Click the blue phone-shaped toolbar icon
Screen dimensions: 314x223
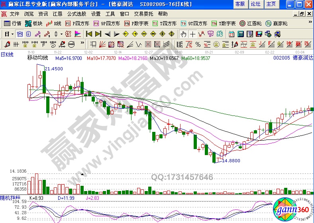point(20,34)
